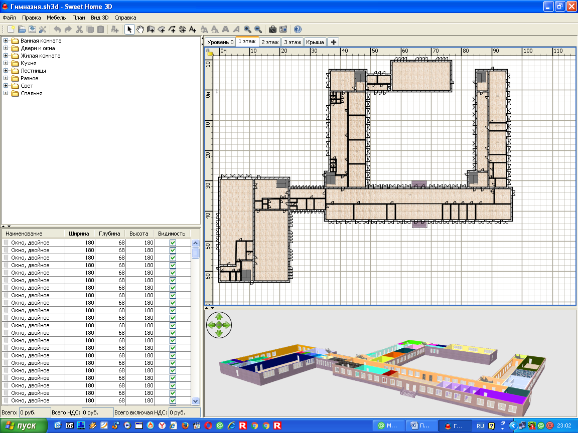Screen dimensions: 578x433
Task: Activate the Pan hand tool
Action: (x=140, y=30)
